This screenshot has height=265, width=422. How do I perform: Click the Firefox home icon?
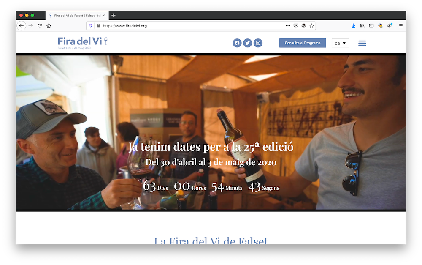[x=49, y=26]
